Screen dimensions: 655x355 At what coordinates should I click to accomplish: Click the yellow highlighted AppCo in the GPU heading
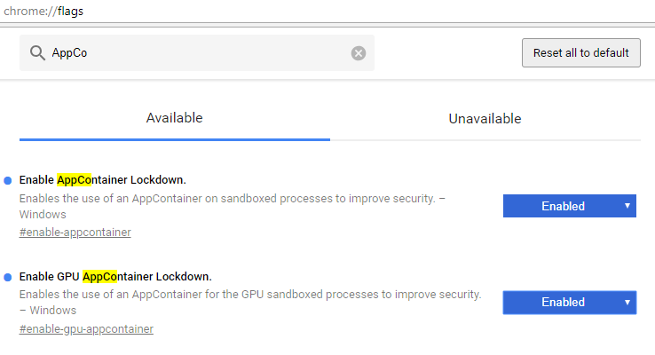(x=100, y=276)
